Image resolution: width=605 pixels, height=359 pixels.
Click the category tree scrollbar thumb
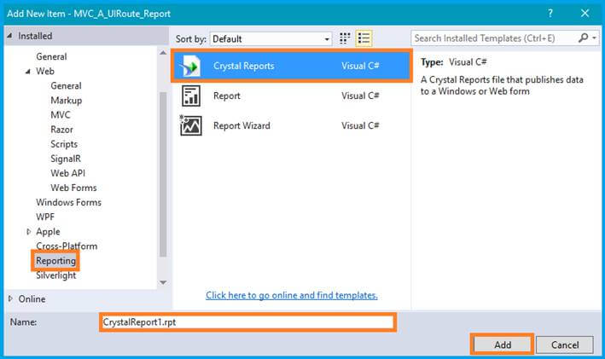(163, 174)
